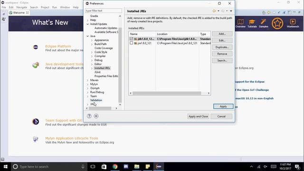Click the Help question mark icon in Preferences
This screenshot has width=304, height=171.
[89, 116]
